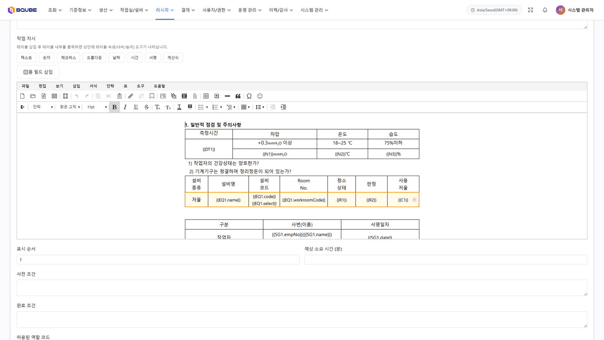The height and width of the screenshot is (340, 604).
Task: Decrease font size with smaller T icon
Action: [x=168, y=107]
